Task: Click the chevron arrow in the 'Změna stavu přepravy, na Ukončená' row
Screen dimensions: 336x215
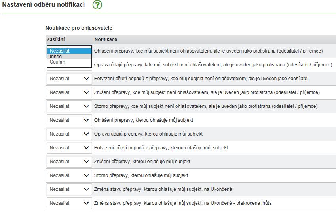Action: point(86,189)
